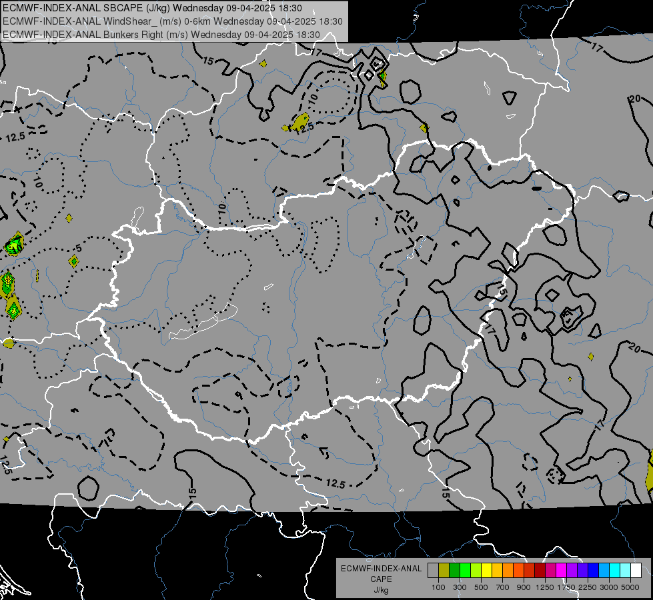Click the 900 legend value
Screen dimensions: 653x600
pyautogui.click(x=524, y=587)
